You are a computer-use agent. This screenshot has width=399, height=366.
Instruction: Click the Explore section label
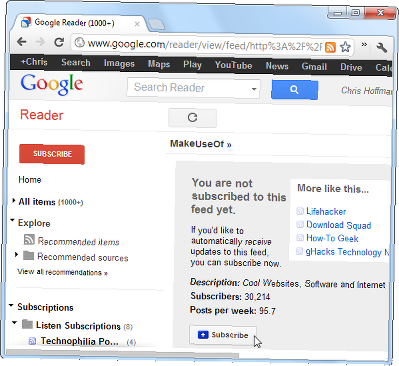pyautogui.click(x=34, y=223)
